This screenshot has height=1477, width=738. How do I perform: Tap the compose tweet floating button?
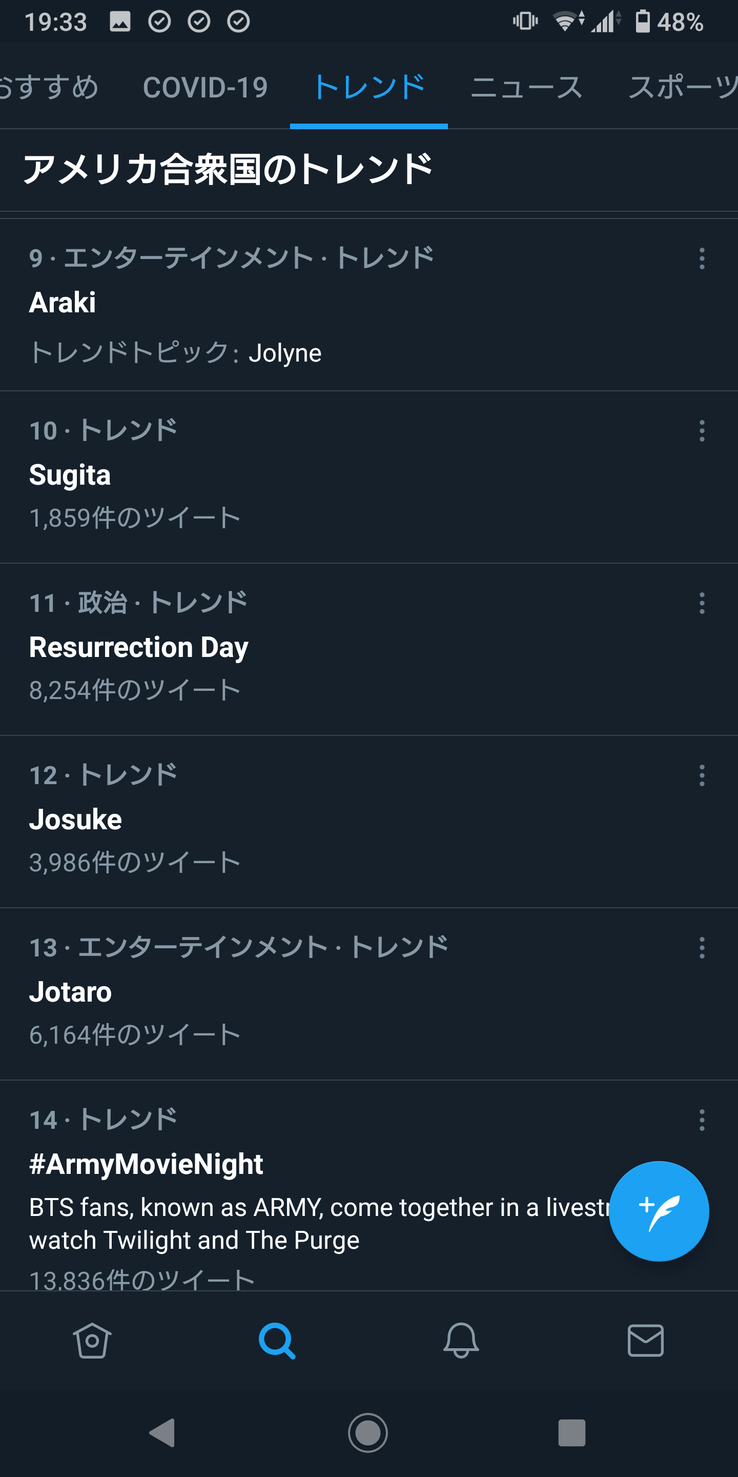click(659, 1210)
